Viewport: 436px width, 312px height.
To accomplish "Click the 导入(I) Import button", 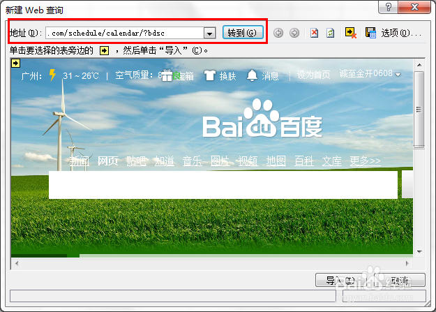I will pos(341,280).
